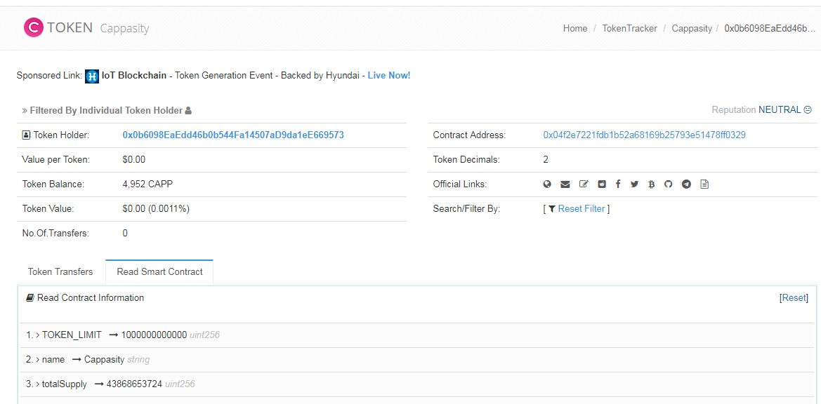This screenshot has height=404, width=821.
Task: Click the 4,952 CAPP token balance
Action: (x=147, y=184)
